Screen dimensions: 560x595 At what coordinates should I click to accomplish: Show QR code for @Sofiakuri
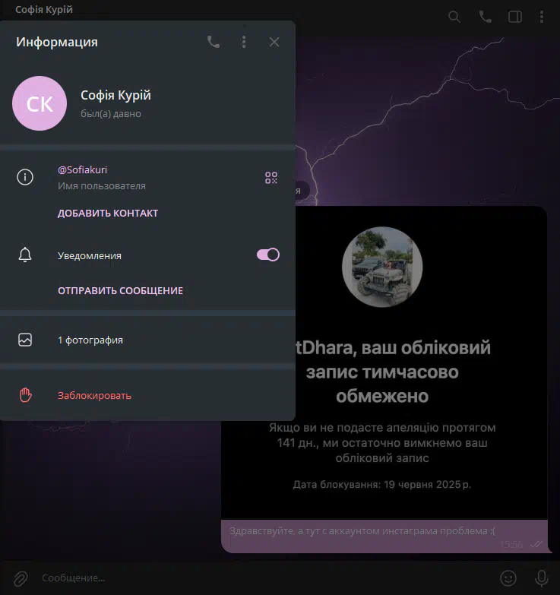point(271,178)
